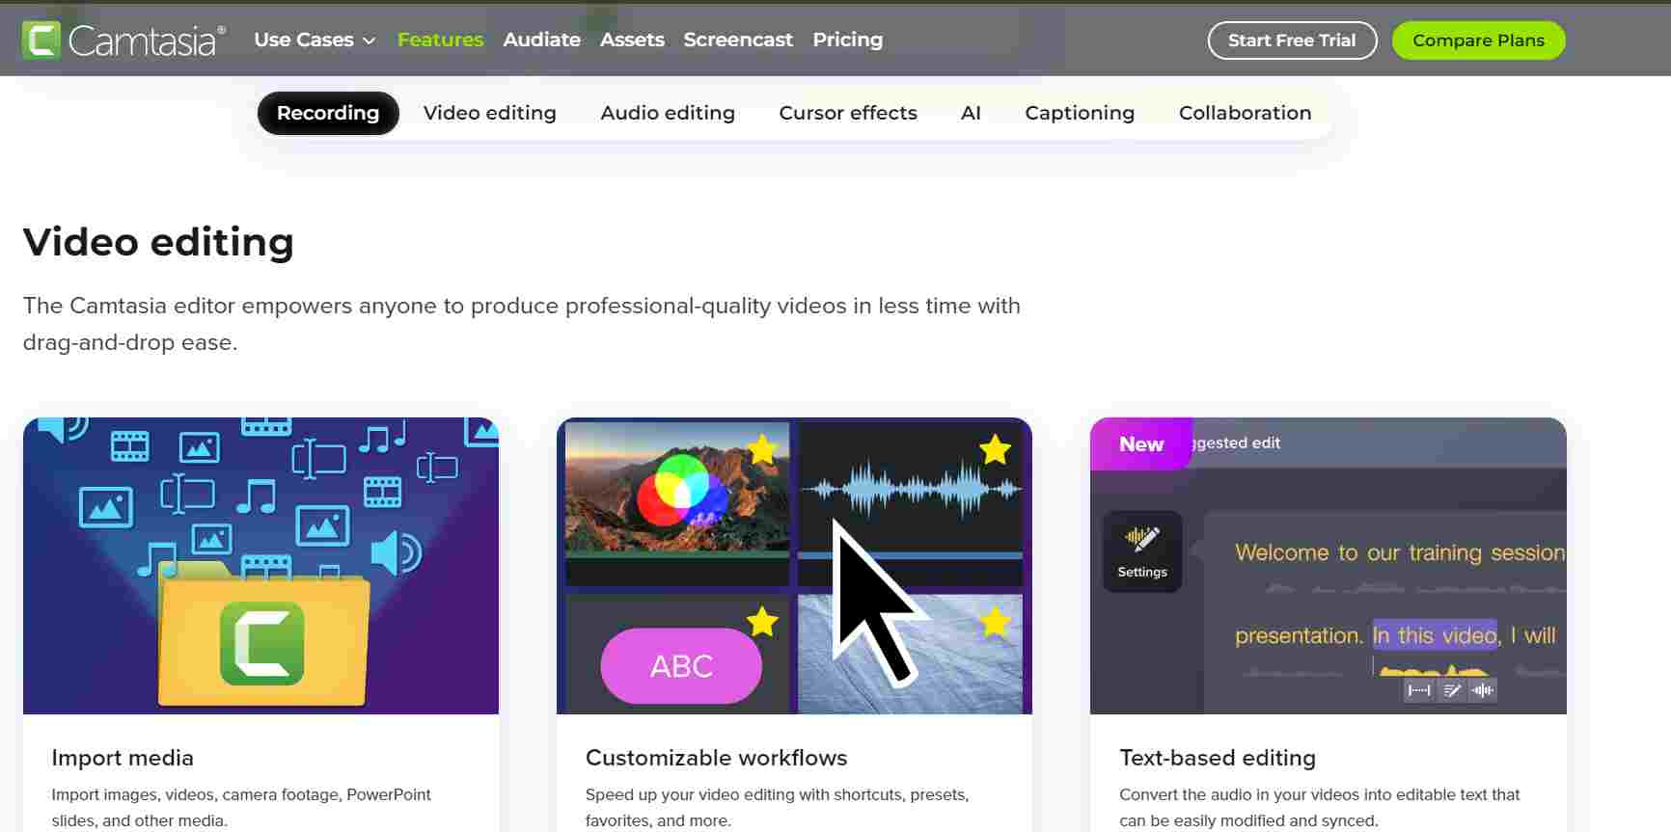Click the Camtasia logo
Viewport: 1671px width, 832px height.
point(124,40)
